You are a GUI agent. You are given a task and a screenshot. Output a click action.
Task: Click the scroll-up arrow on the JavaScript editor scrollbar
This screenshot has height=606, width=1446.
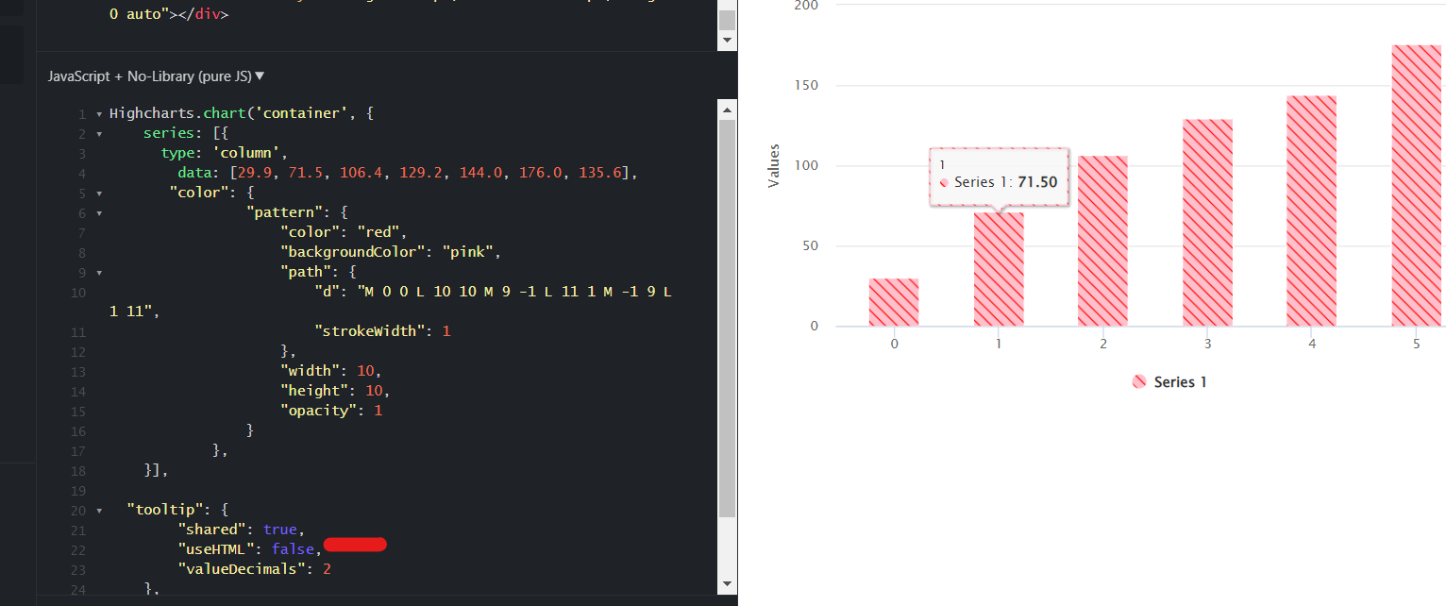pos(727,109)
